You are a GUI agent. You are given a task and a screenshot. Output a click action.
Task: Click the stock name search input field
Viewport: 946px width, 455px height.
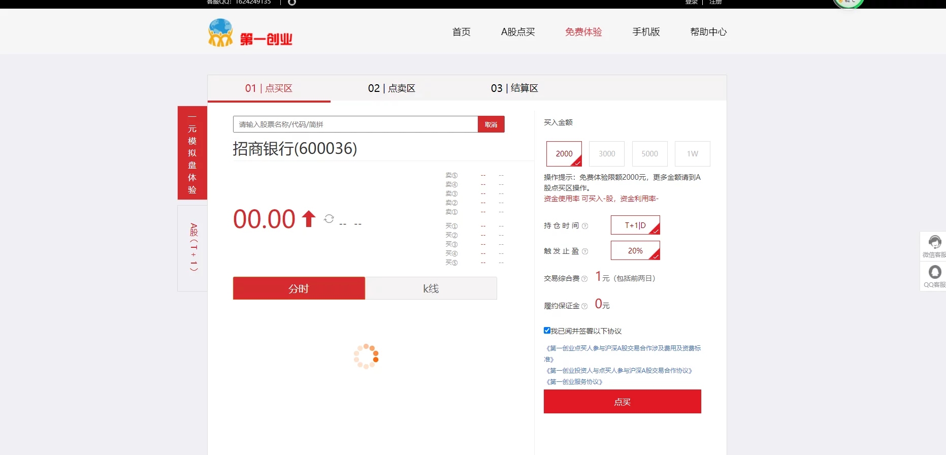[x=355, y=124]
